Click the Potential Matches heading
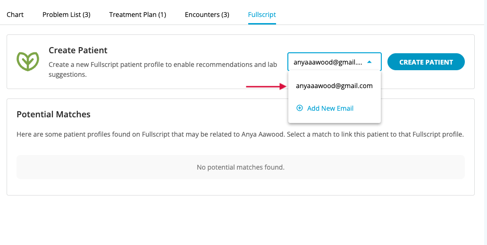This screenshot has width=487, height=245. [x=53, y=114]
